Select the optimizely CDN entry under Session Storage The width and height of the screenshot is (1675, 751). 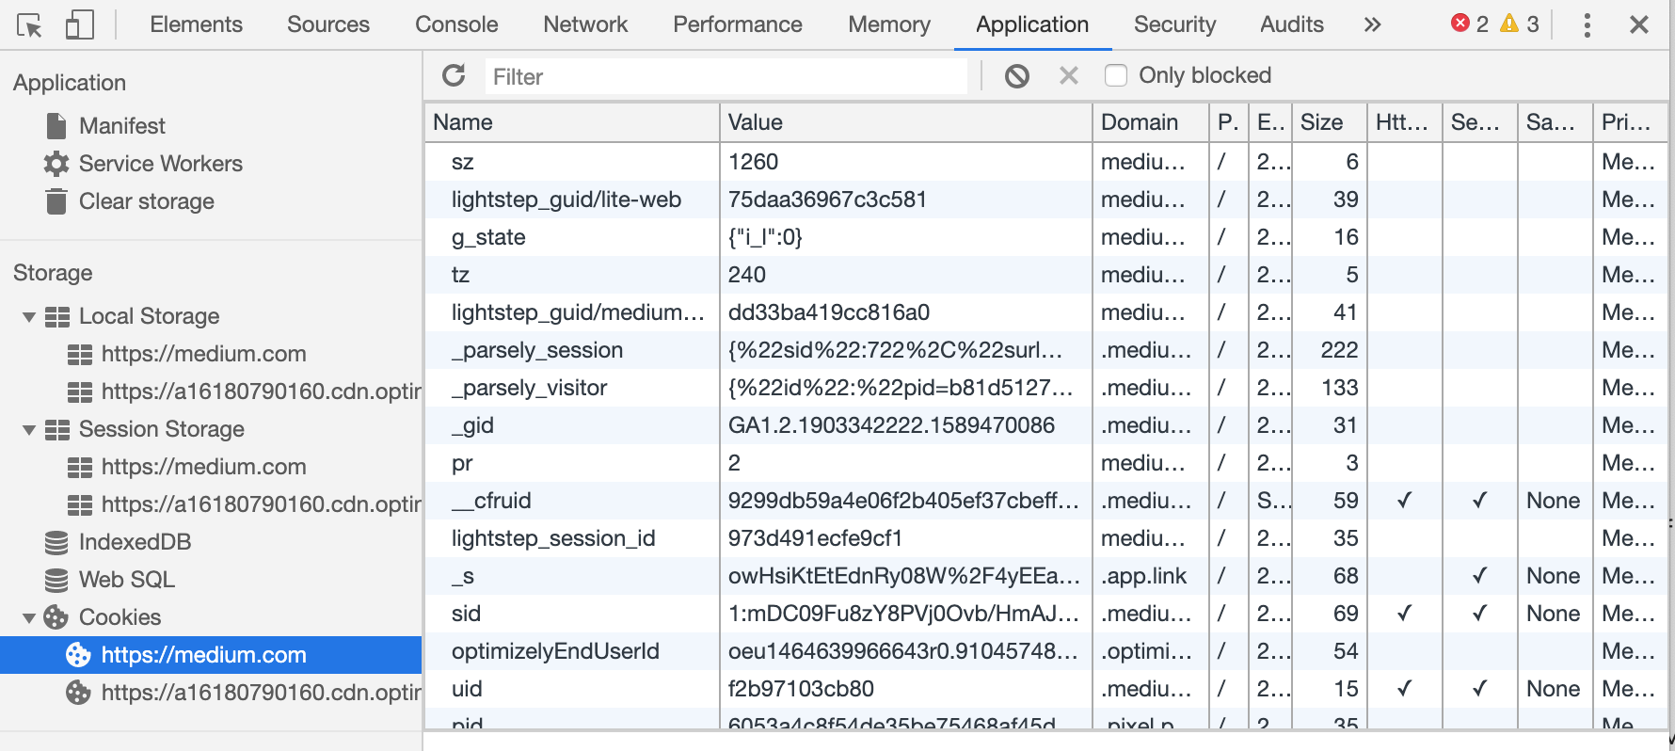point(261,504)
